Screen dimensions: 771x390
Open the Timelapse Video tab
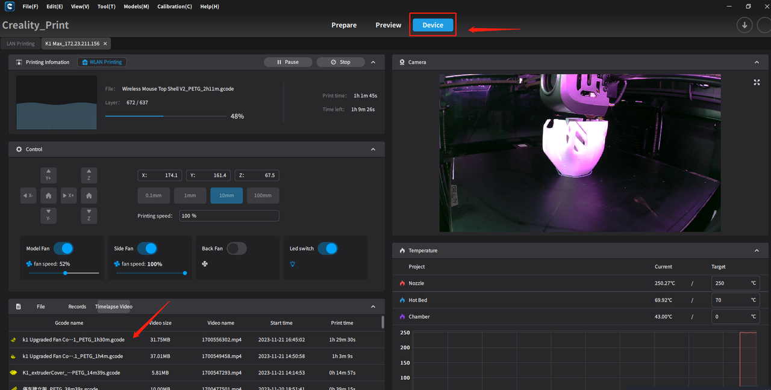(x=114, y=306)
